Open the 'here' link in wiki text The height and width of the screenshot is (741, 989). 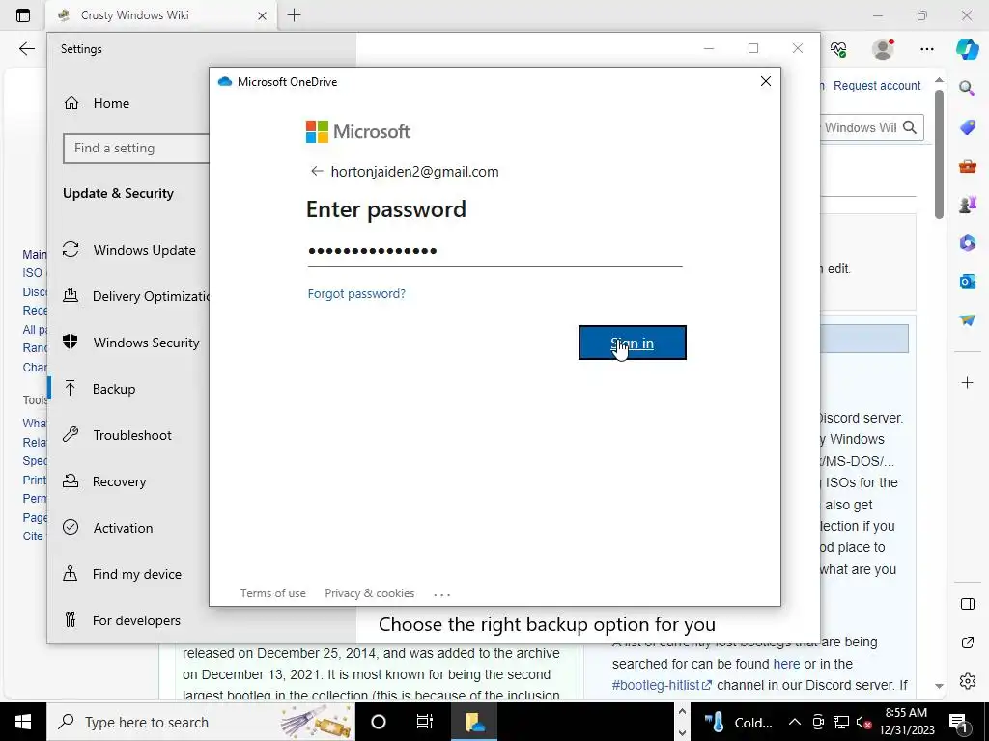[786, 664]
